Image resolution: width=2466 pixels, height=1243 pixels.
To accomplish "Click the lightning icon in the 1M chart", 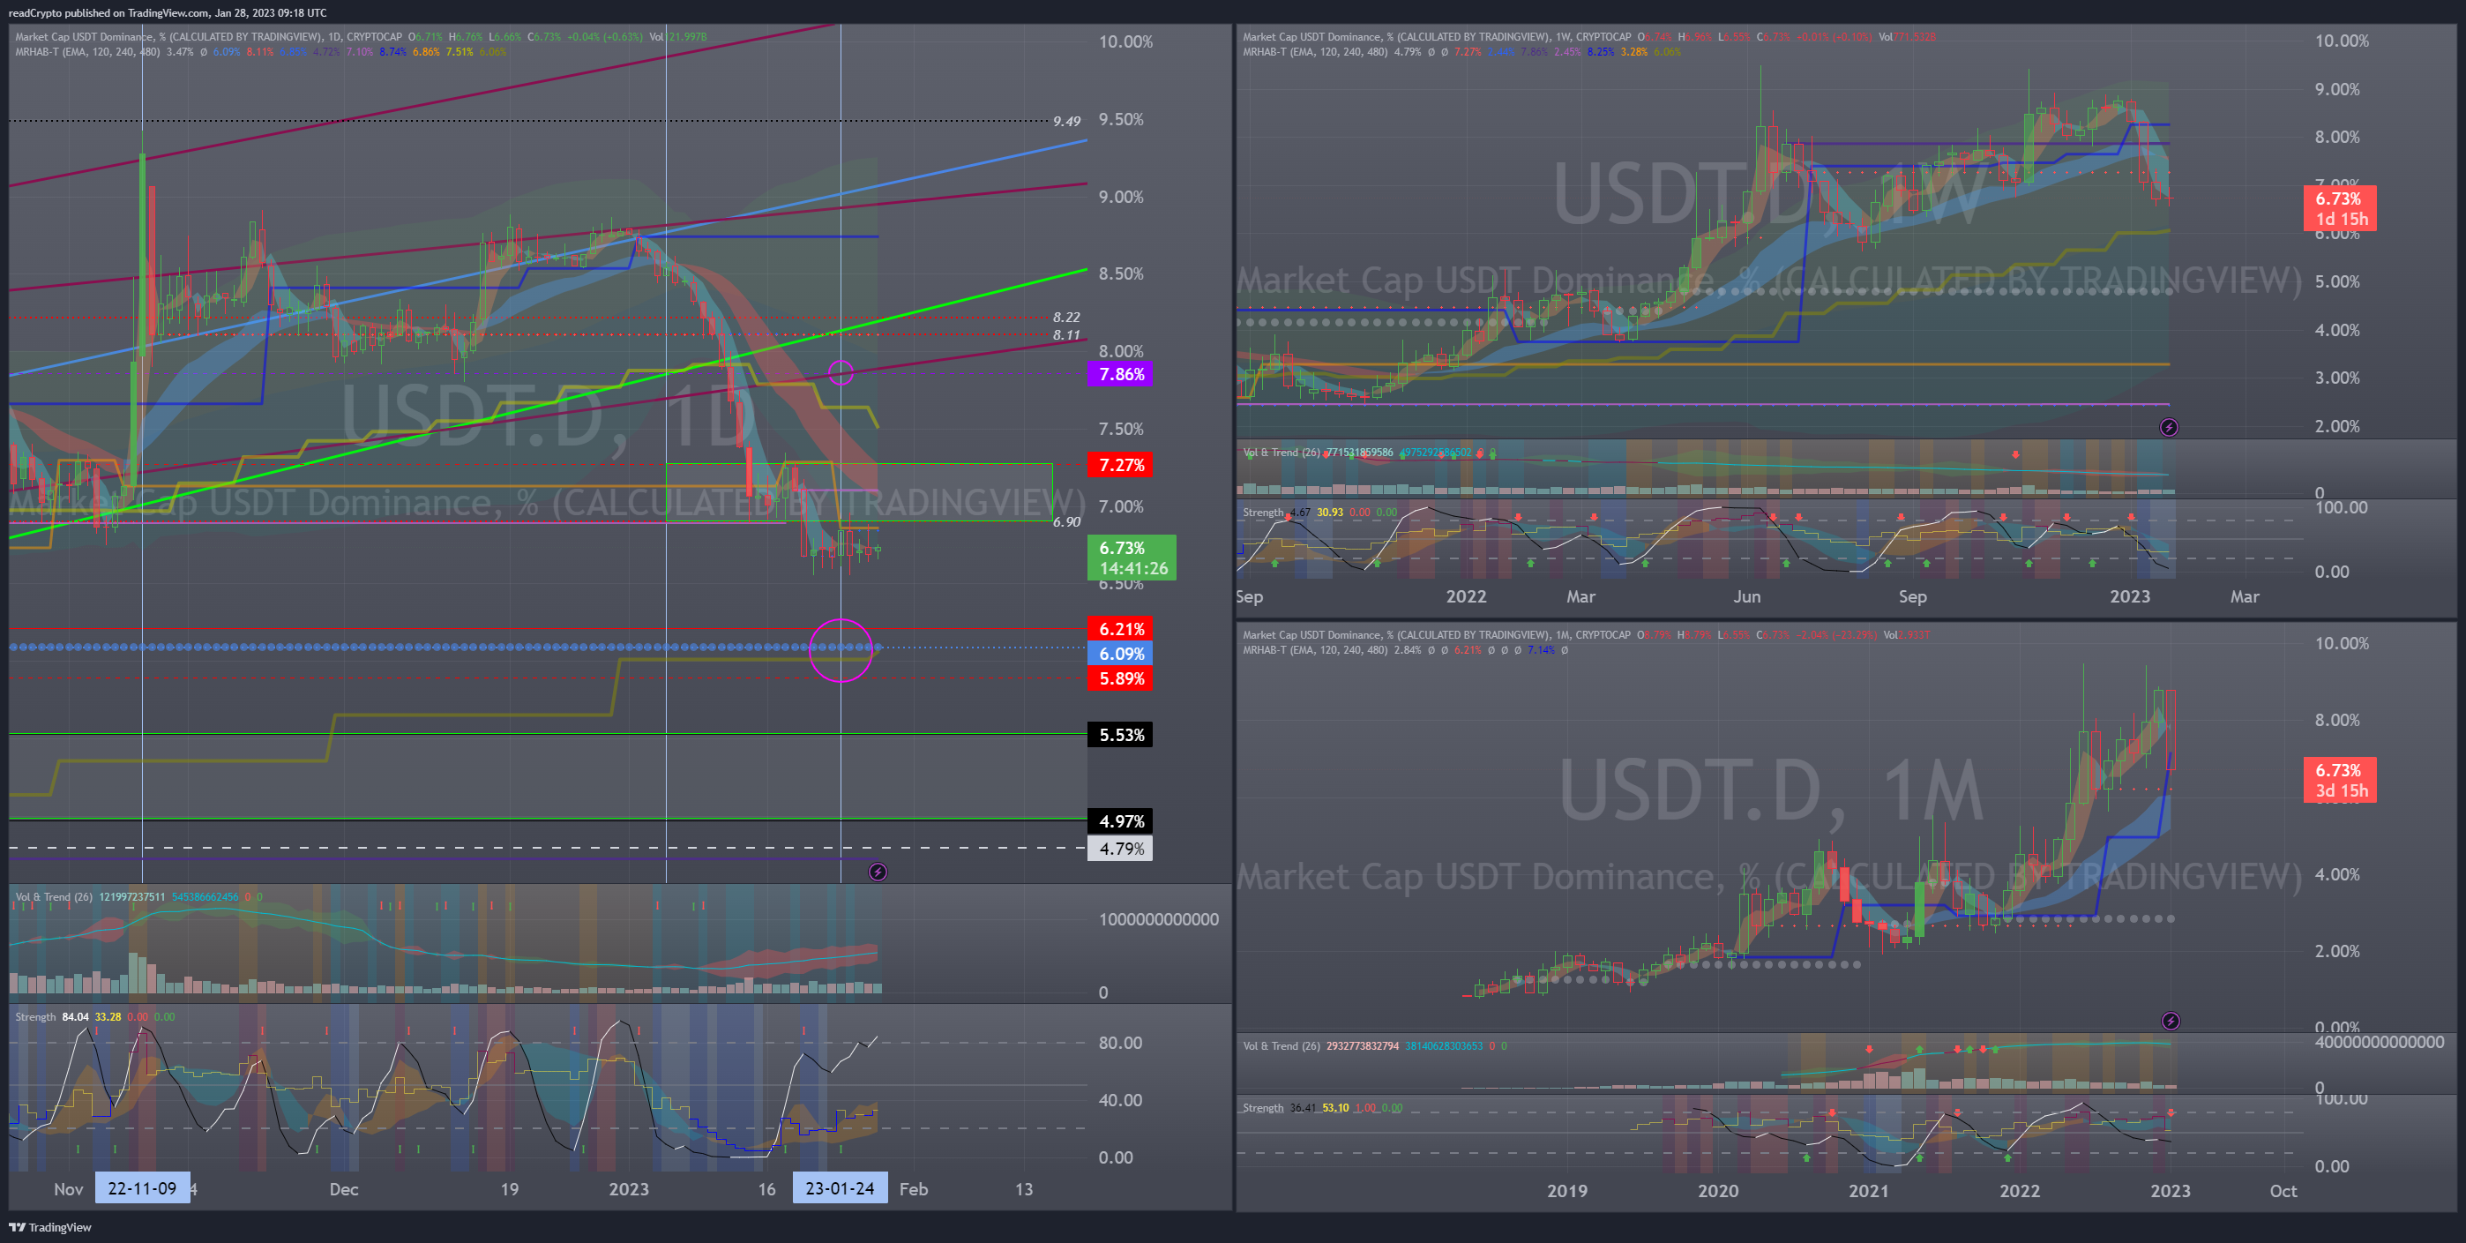I will pos(2171,1021).
